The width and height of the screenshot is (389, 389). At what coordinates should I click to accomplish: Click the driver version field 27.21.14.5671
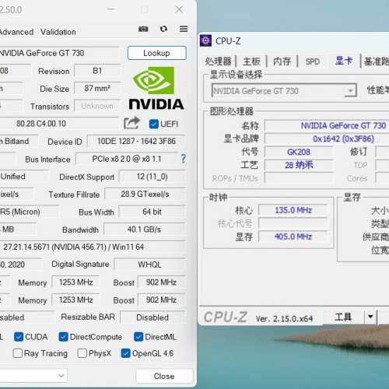click(x=93, y=247)
